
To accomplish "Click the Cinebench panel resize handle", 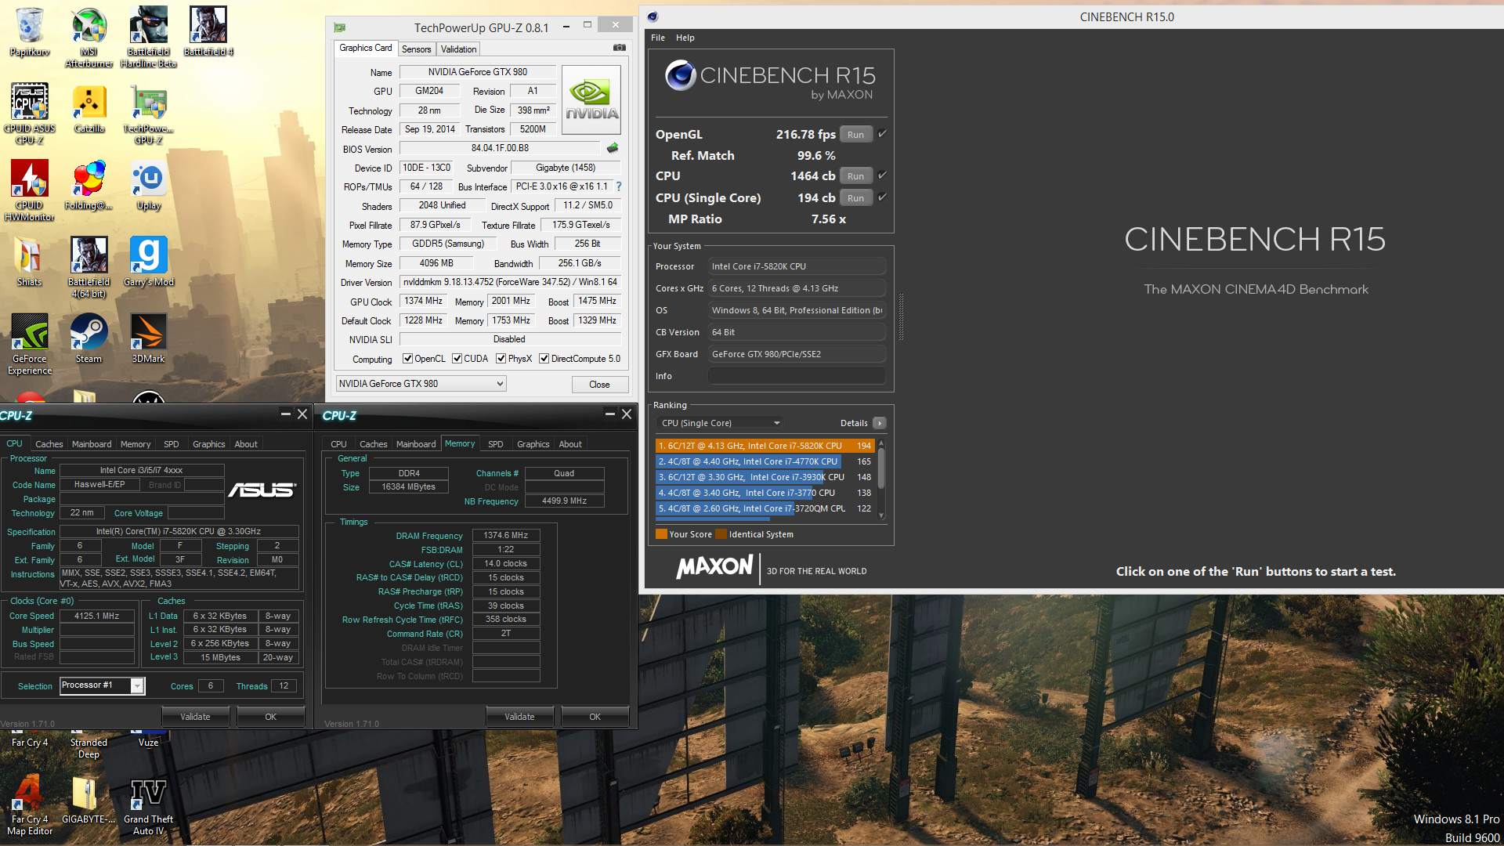I will [x=901, y=317].
